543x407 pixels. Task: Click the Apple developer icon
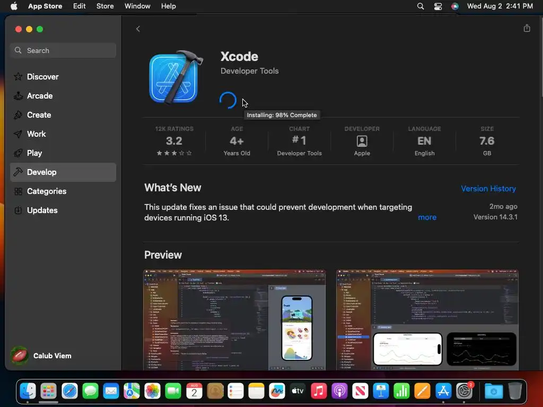[x=362, y=141]
